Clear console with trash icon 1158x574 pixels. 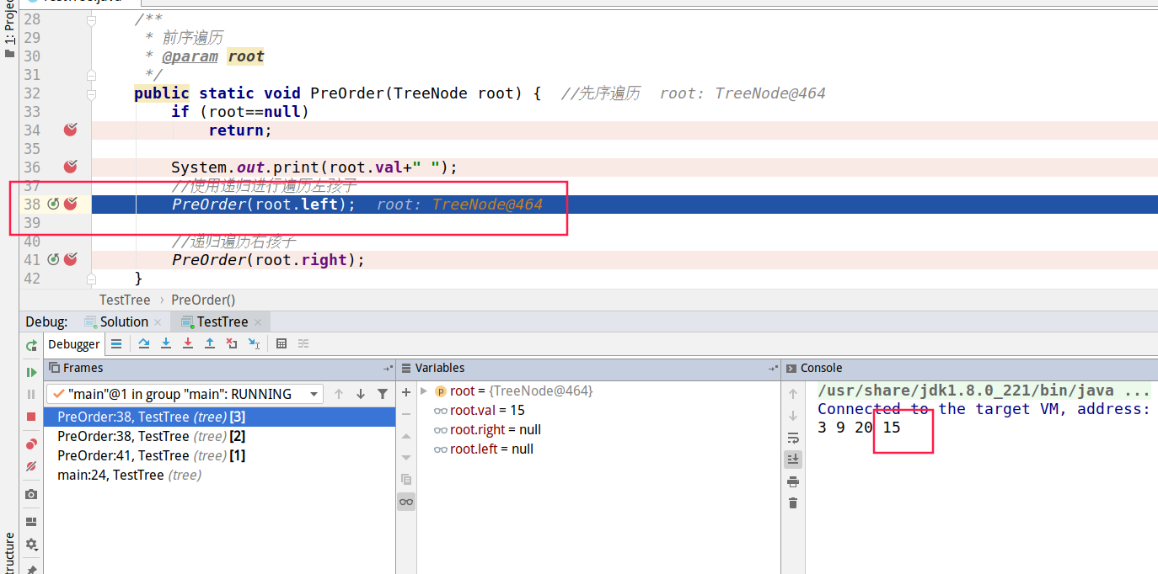tap(793, 503)
